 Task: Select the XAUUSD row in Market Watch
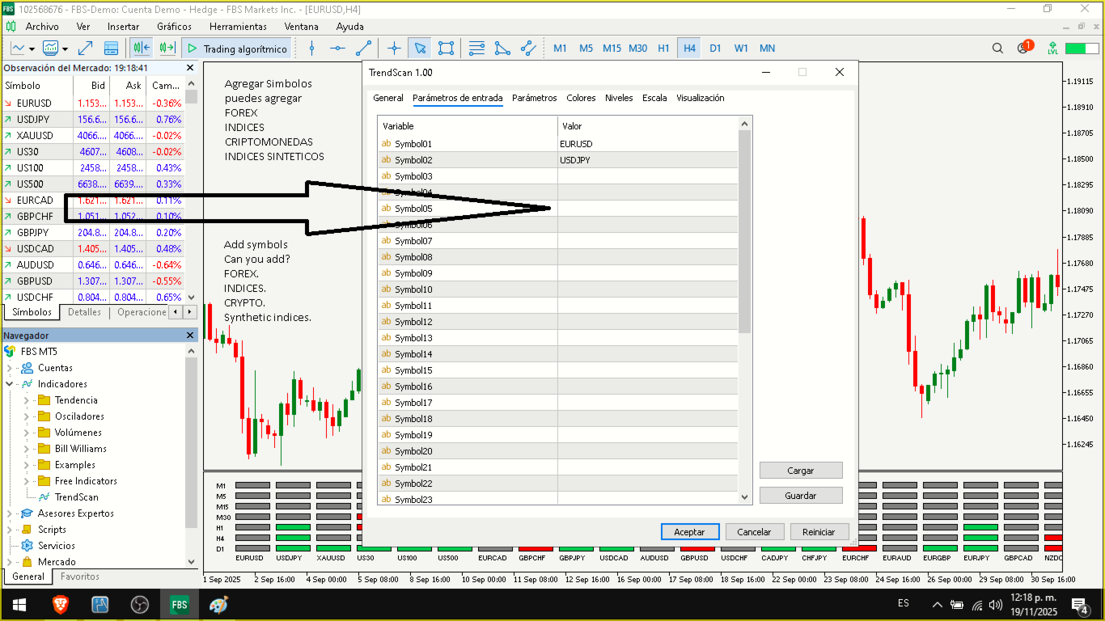tap(93, 136)
